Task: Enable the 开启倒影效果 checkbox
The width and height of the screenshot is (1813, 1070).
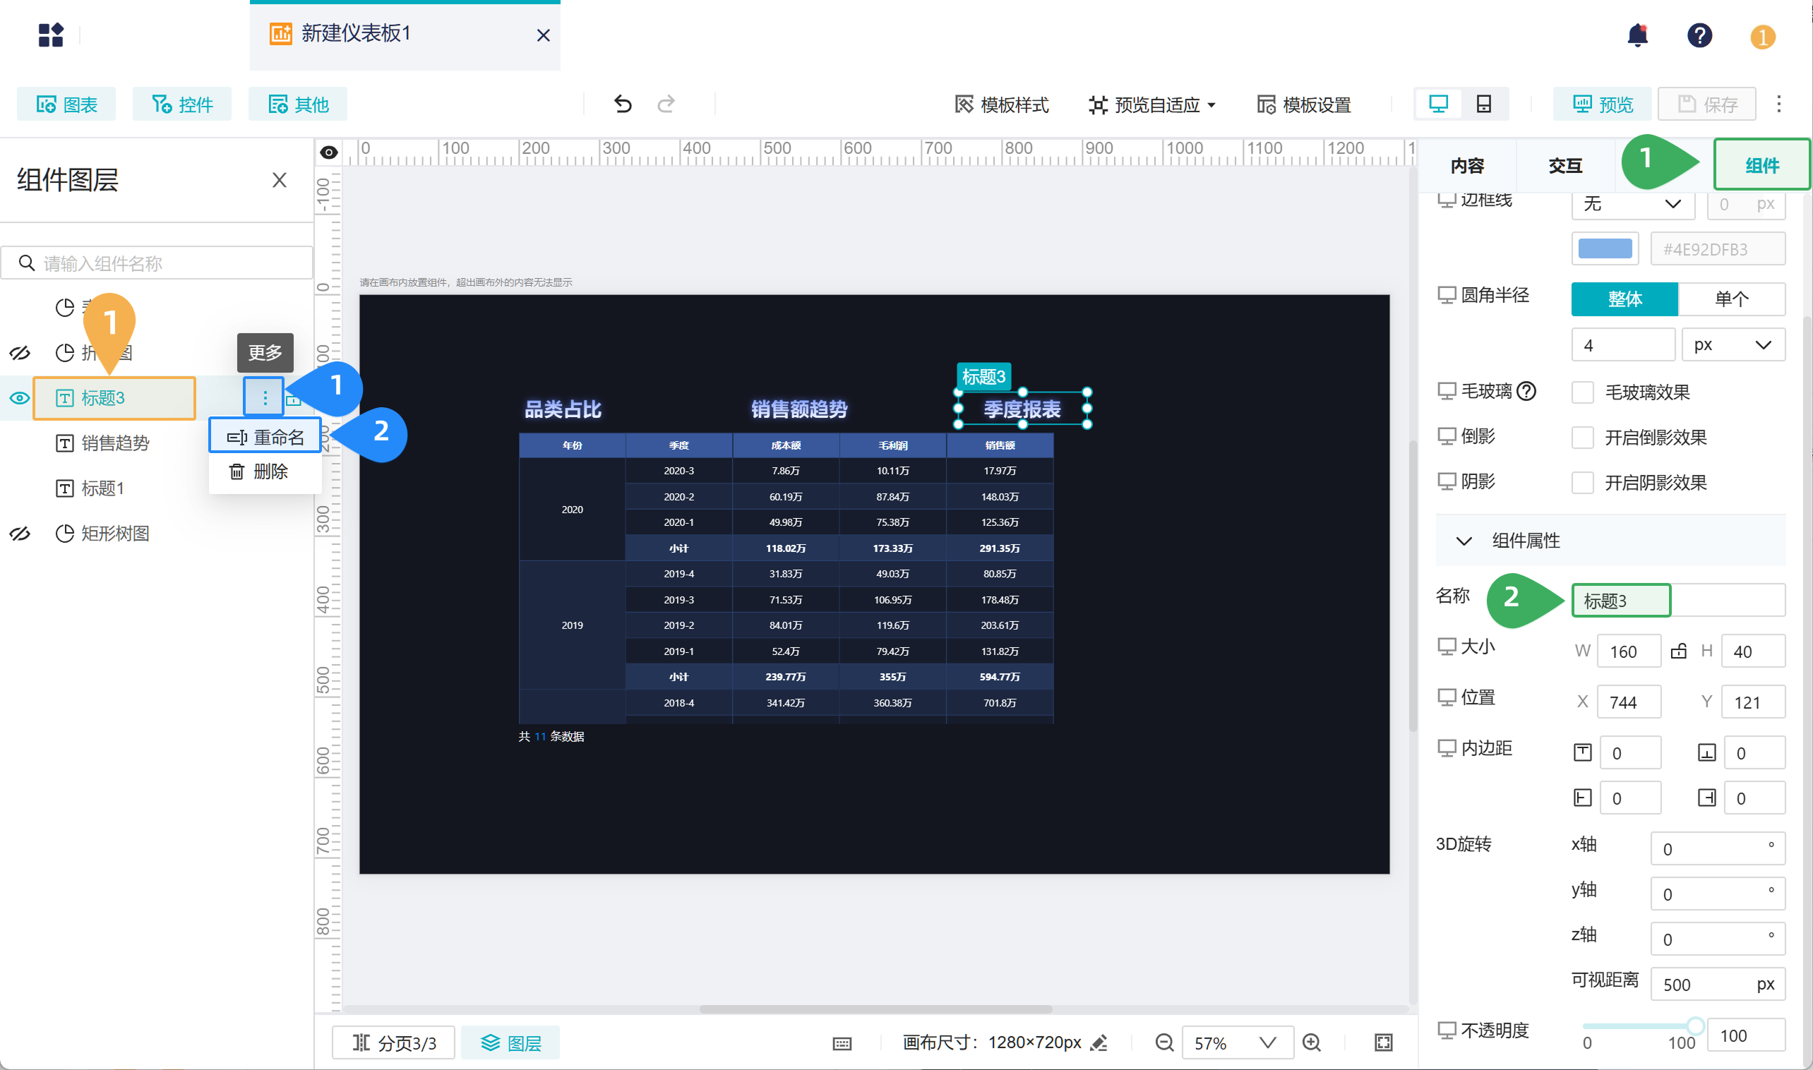Action: (x=1582, y=438)
